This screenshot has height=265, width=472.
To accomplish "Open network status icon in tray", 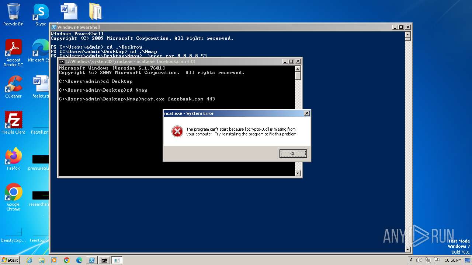I will click(428, 260).
